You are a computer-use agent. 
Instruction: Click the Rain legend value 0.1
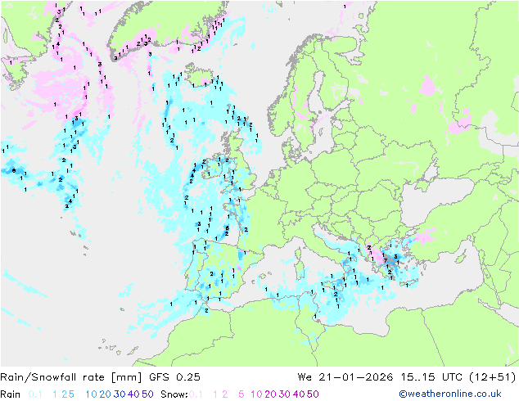35,394
